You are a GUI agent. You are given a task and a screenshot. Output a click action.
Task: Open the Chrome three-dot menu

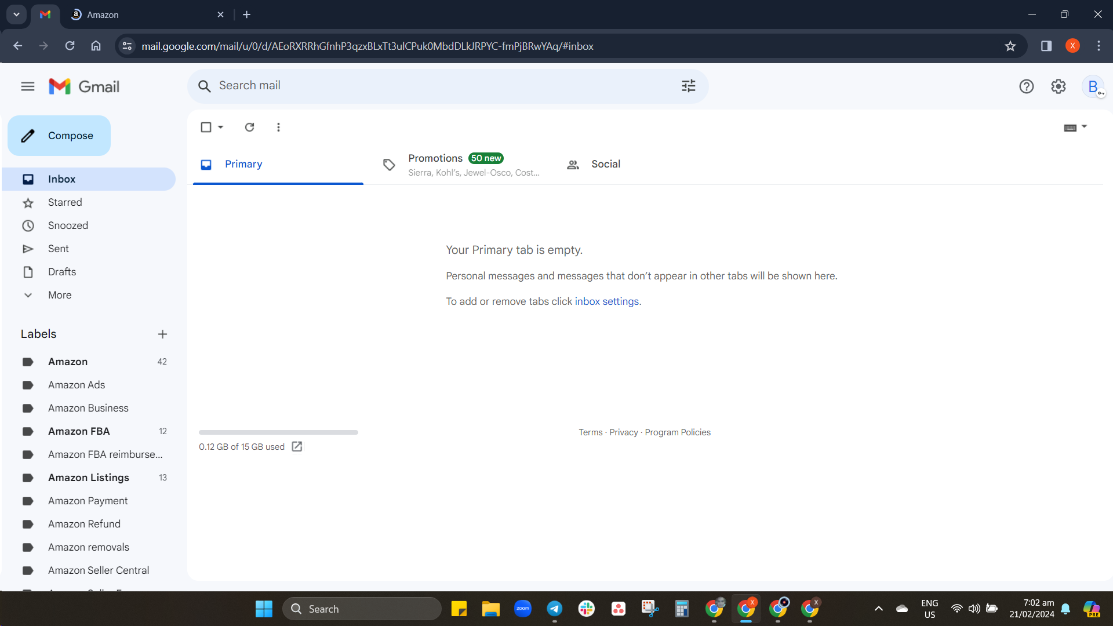click(x=1099, y=46)
